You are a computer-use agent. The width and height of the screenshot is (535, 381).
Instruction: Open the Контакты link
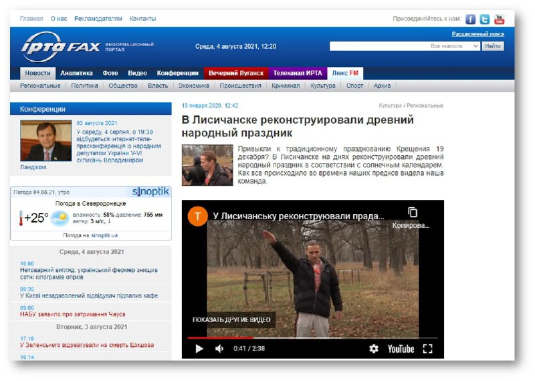(x=142, y=19)
